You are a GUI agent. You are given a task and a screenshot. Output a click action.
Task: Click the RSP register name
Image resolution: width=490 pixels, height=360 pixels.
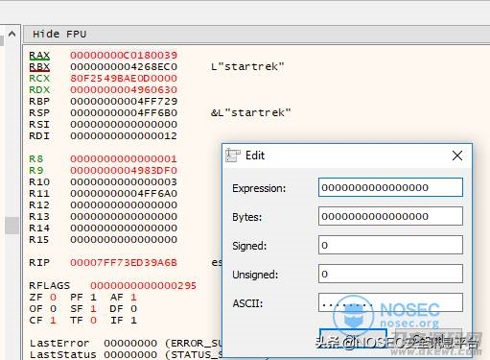point(39,112)
